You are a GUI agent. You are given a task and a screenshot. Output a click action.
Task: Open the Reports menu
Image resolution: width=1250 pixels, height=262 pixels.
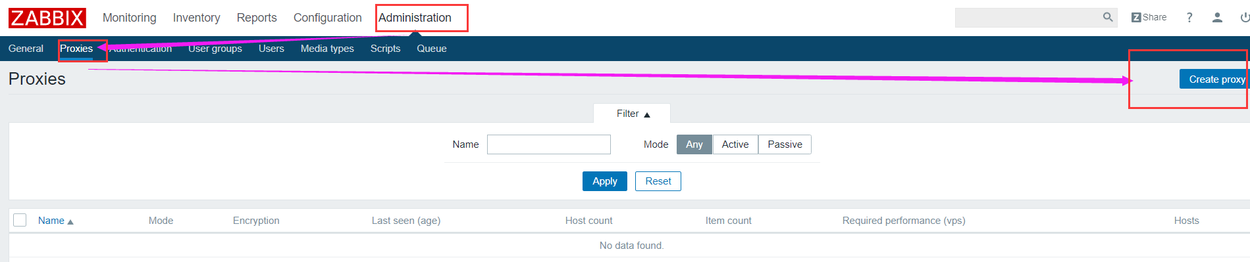(257, 18)
